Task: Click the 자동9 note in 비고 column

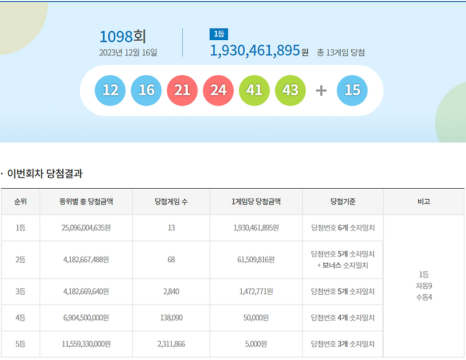Action: click(424, 286)
